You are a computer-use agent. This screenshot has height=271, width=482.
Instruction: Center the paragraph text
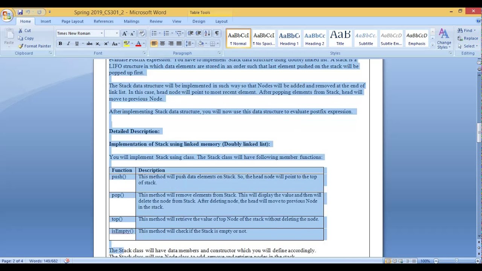pos(162,44)
